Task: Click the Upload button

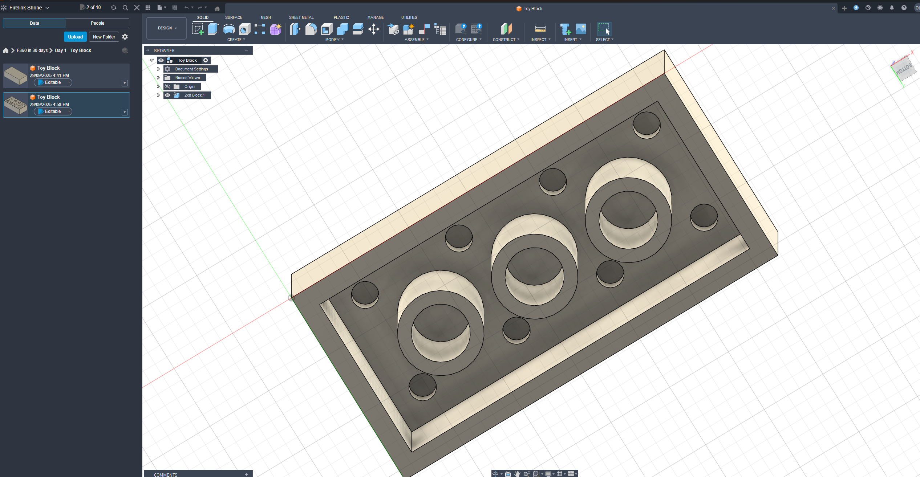Action: (x=75, y=37)
